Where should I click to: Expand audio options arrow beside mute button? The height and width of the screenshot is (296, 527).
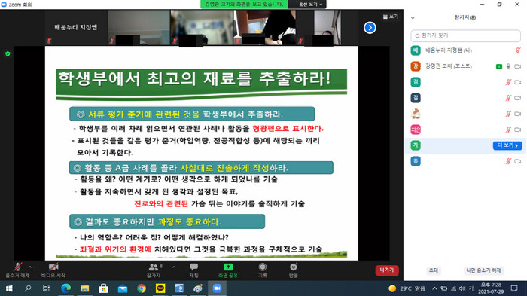tap(30, 267)
